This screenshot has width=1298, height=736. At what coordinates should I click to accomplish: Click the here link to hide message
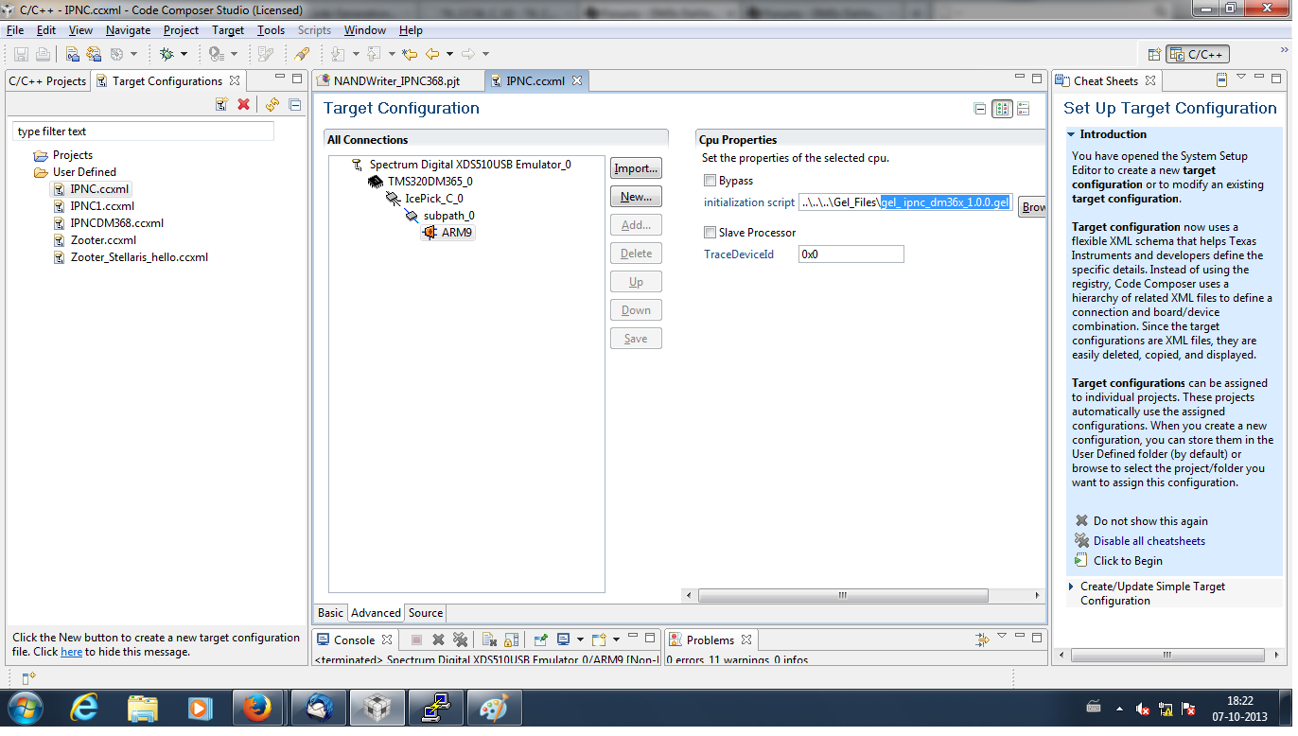(x=71, y=652)
